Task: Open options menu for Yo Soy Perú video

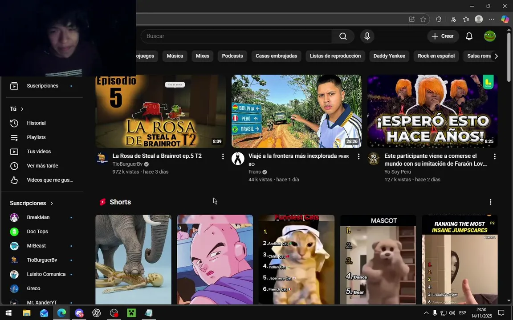Action: click(x=495, y=157)
